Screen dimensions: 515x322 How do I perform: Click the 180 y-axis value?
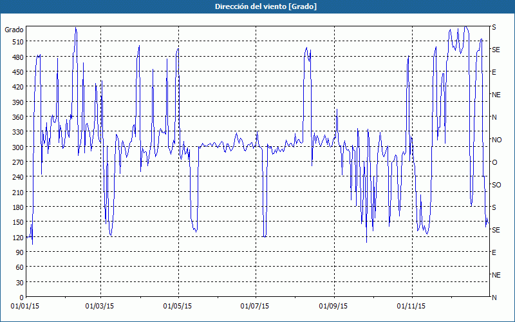18,207
